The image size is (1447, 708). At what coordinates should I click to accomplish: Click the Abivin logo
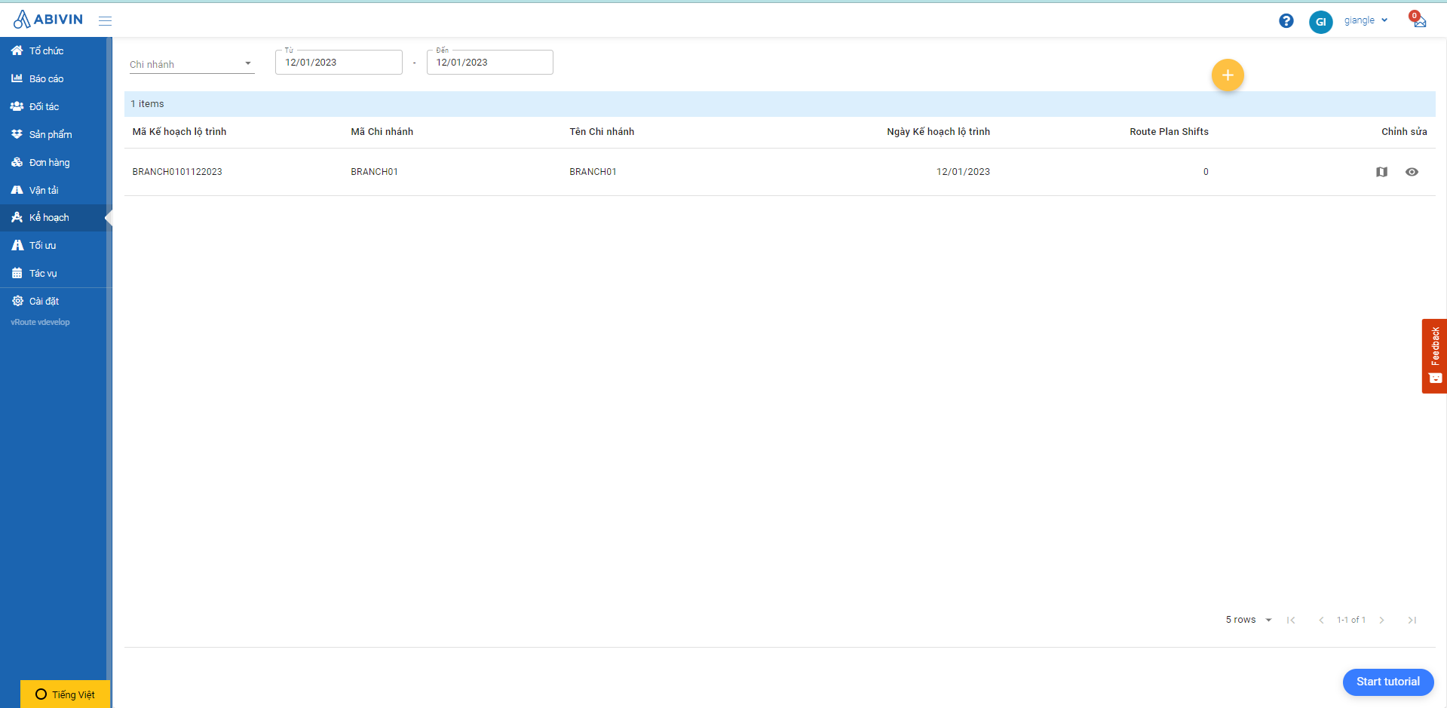coord(48,20)
